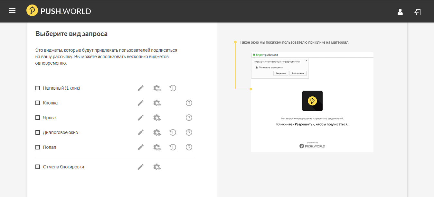Click the Отмена блокировки label
The width and height of the screenshot is (434, 197).
[x=63, y=167]
